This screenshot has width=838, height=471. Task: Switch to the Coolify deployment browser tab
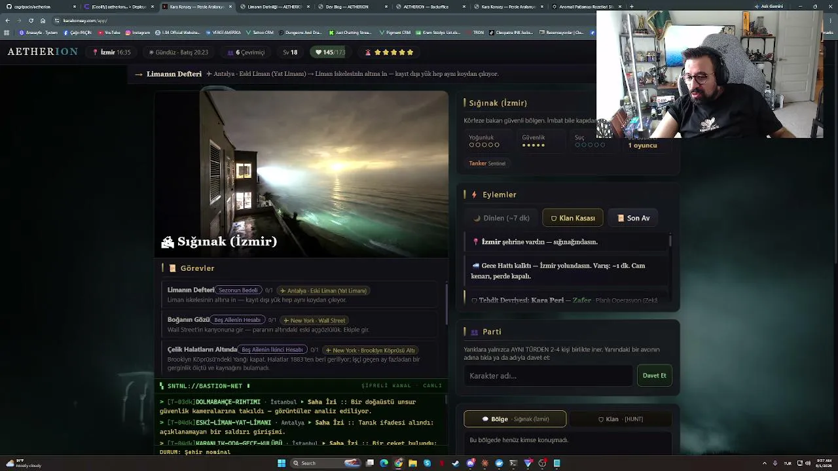(119, 7)
